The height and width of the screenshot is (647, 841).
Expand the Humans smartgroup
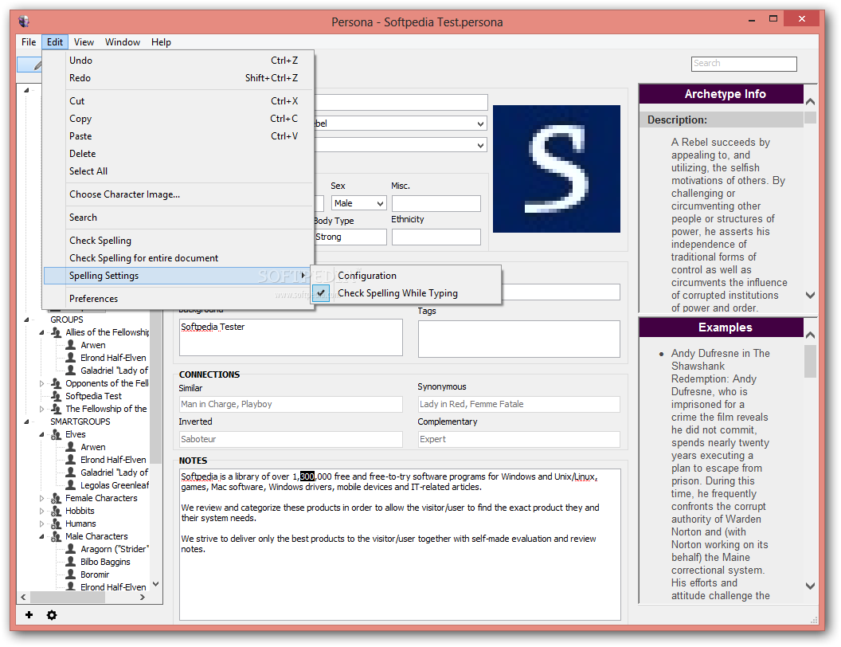[x=41, y=523]
